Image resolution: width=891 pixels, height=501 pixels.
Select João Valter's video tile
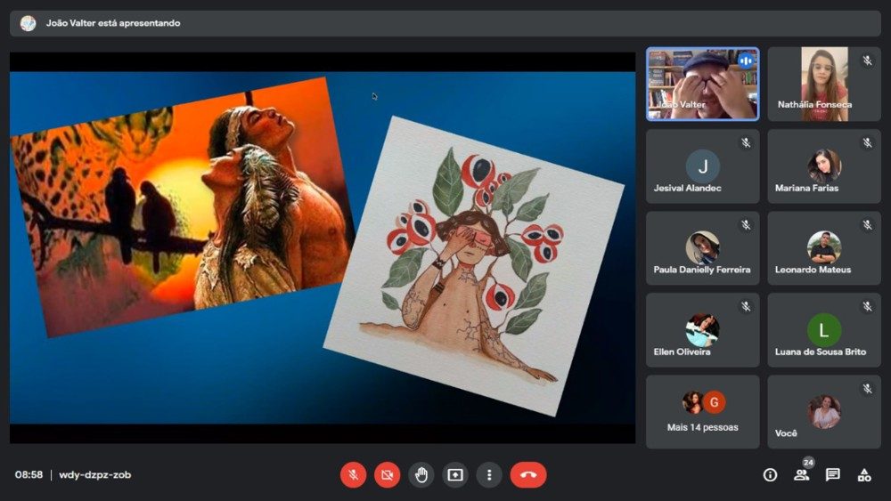pos(702,84)
